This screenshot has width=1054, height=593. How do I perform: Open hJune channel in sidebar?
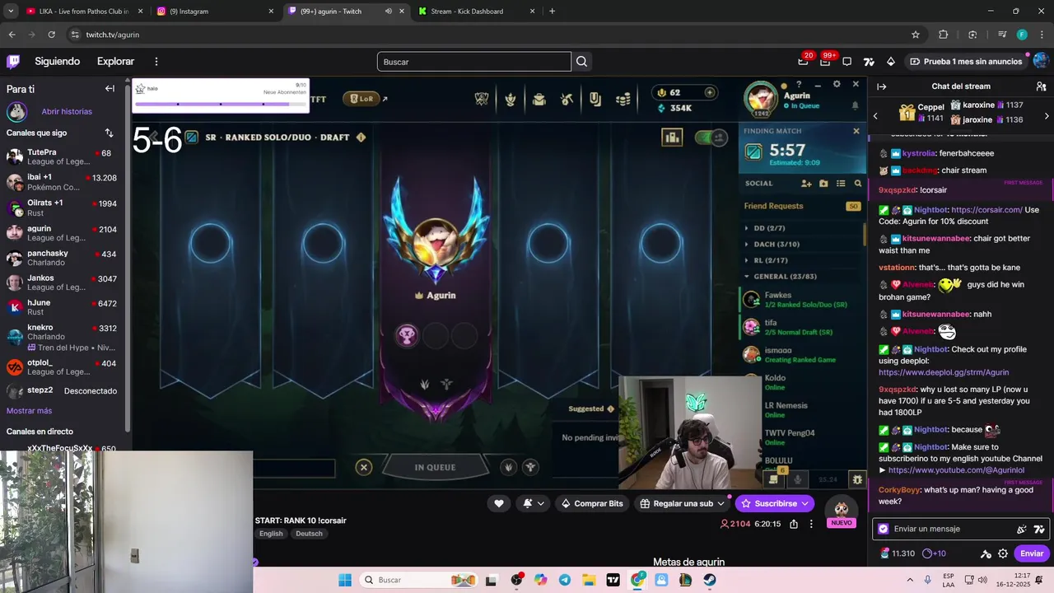point(62,307)
